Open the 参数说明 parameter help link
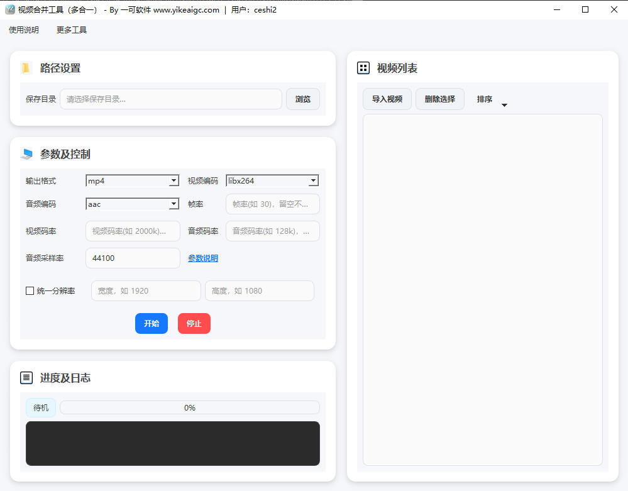Image resolution: width=628 pixels, height=491 pixels. point(202,258)
